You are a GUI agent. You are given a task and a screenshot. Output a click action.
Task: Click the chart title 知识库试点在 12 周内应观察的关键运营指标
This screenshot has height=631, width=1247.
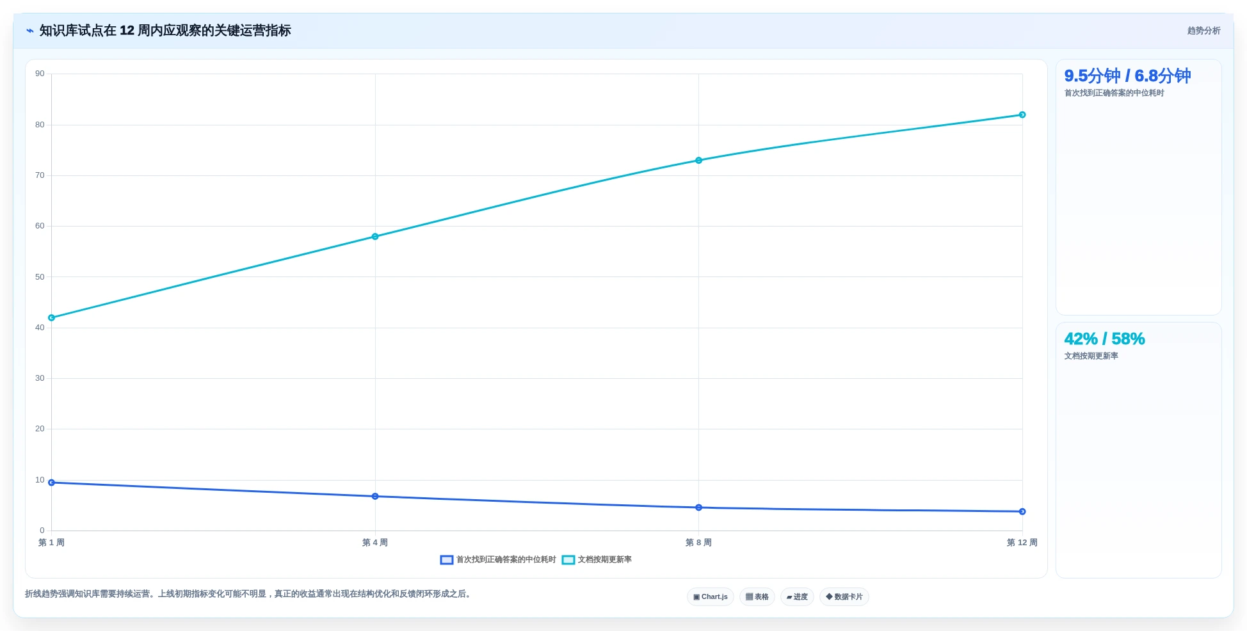click(x=165, y=31)
